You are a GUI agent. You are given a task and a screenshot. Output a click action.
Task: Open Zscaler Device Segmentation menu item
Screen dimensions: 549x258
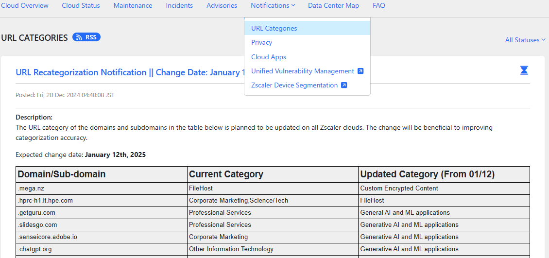(294, 85)
